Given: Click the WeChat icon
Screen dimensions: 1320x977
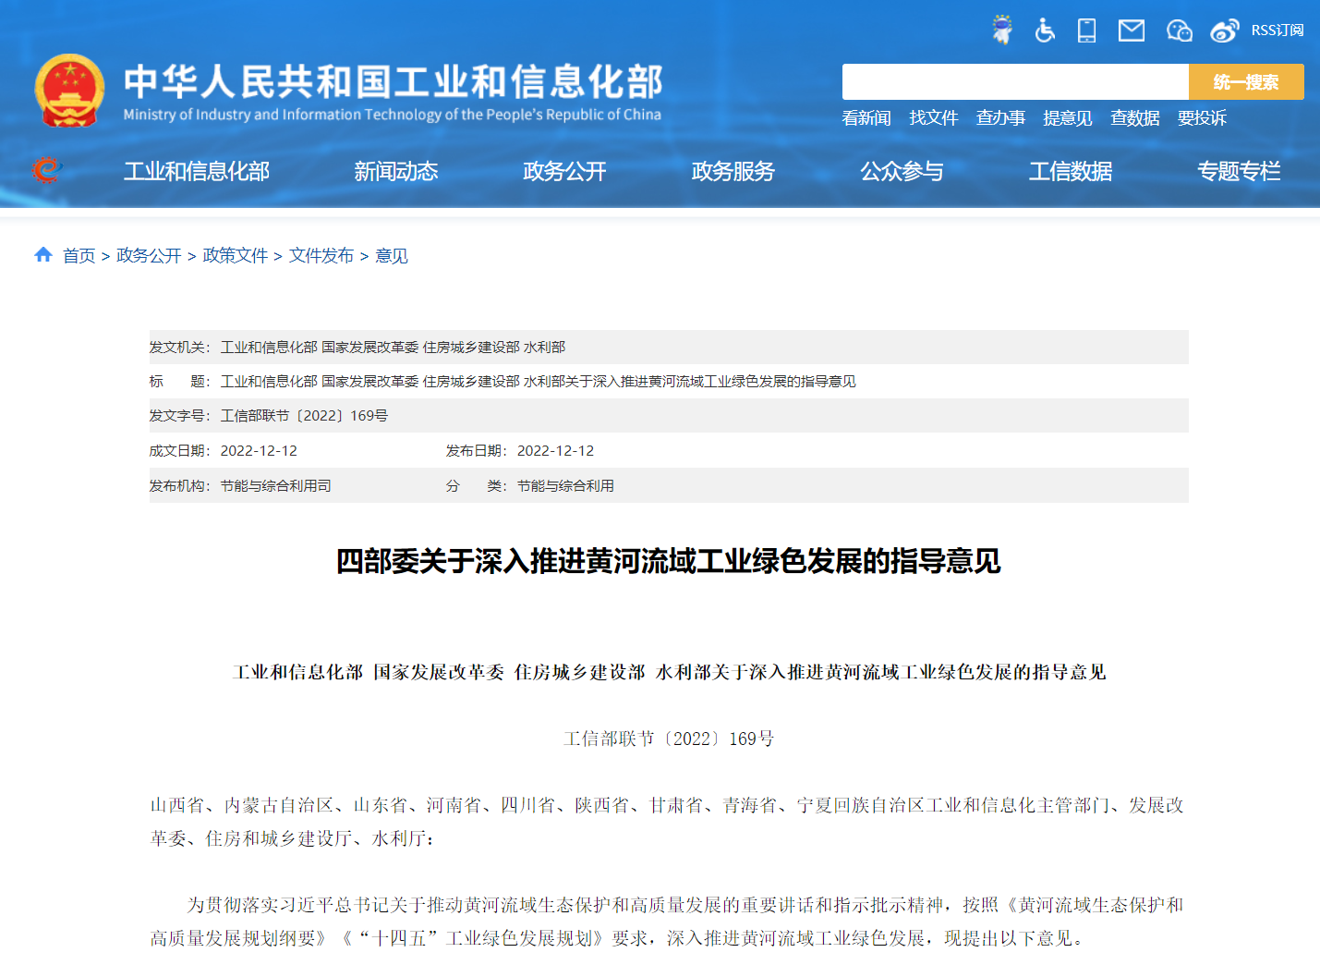Looking at the screenshot, I should coord(1179,31).
